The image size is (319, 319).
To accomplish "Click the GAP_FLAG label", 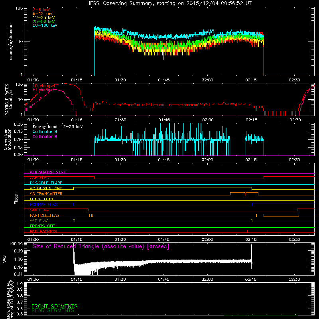I will (x=39, y=177).
